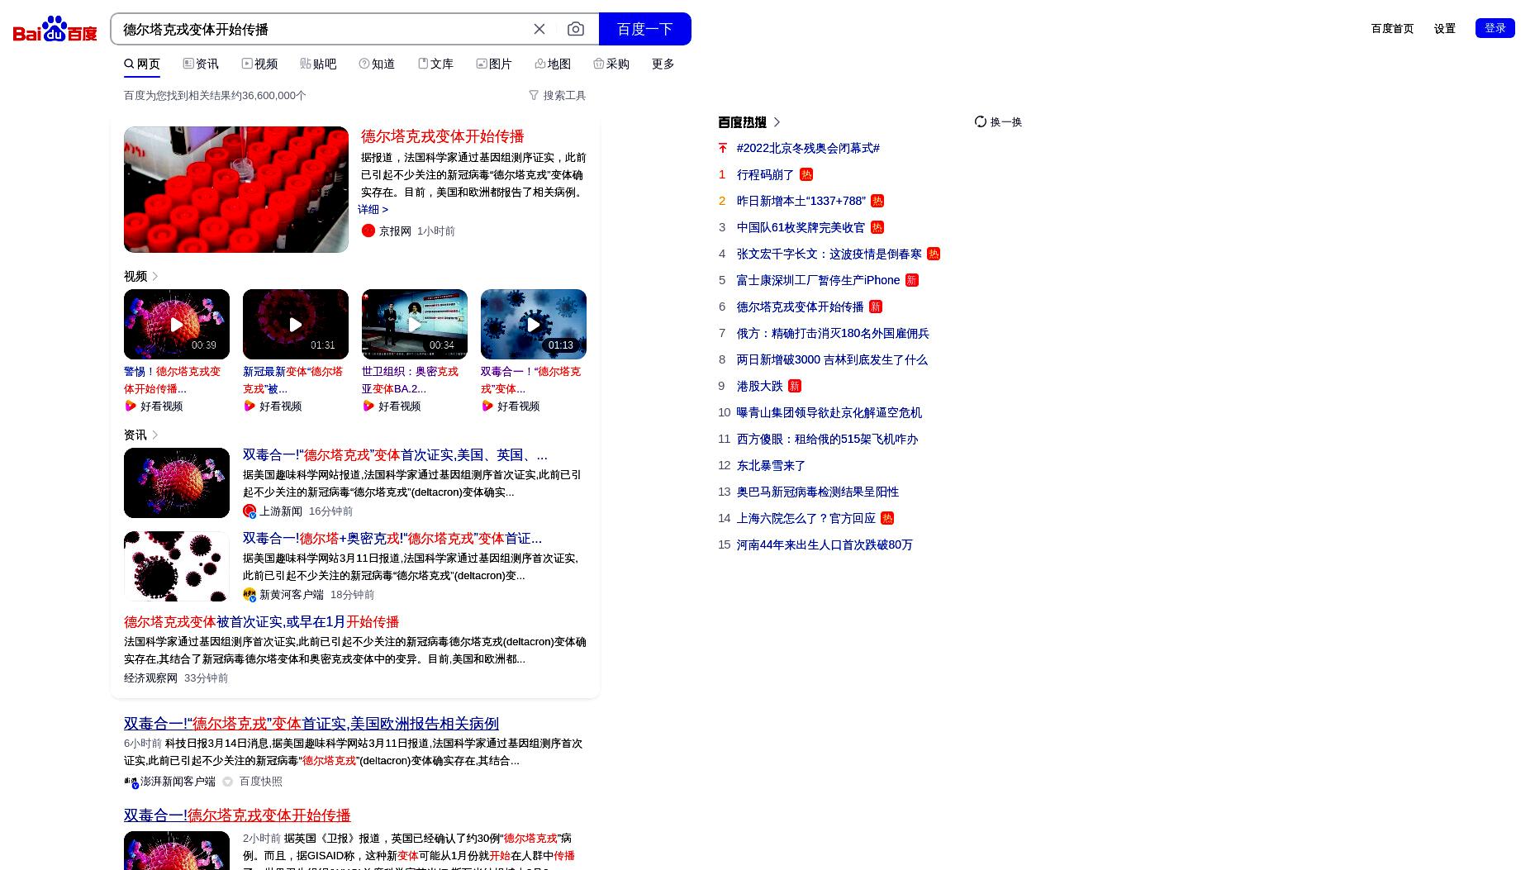This screenshot has width=1535, height=870.
Task: Refresh hot list with 换一换 icon
Action: pyautogui.click(x=981, y=121)
